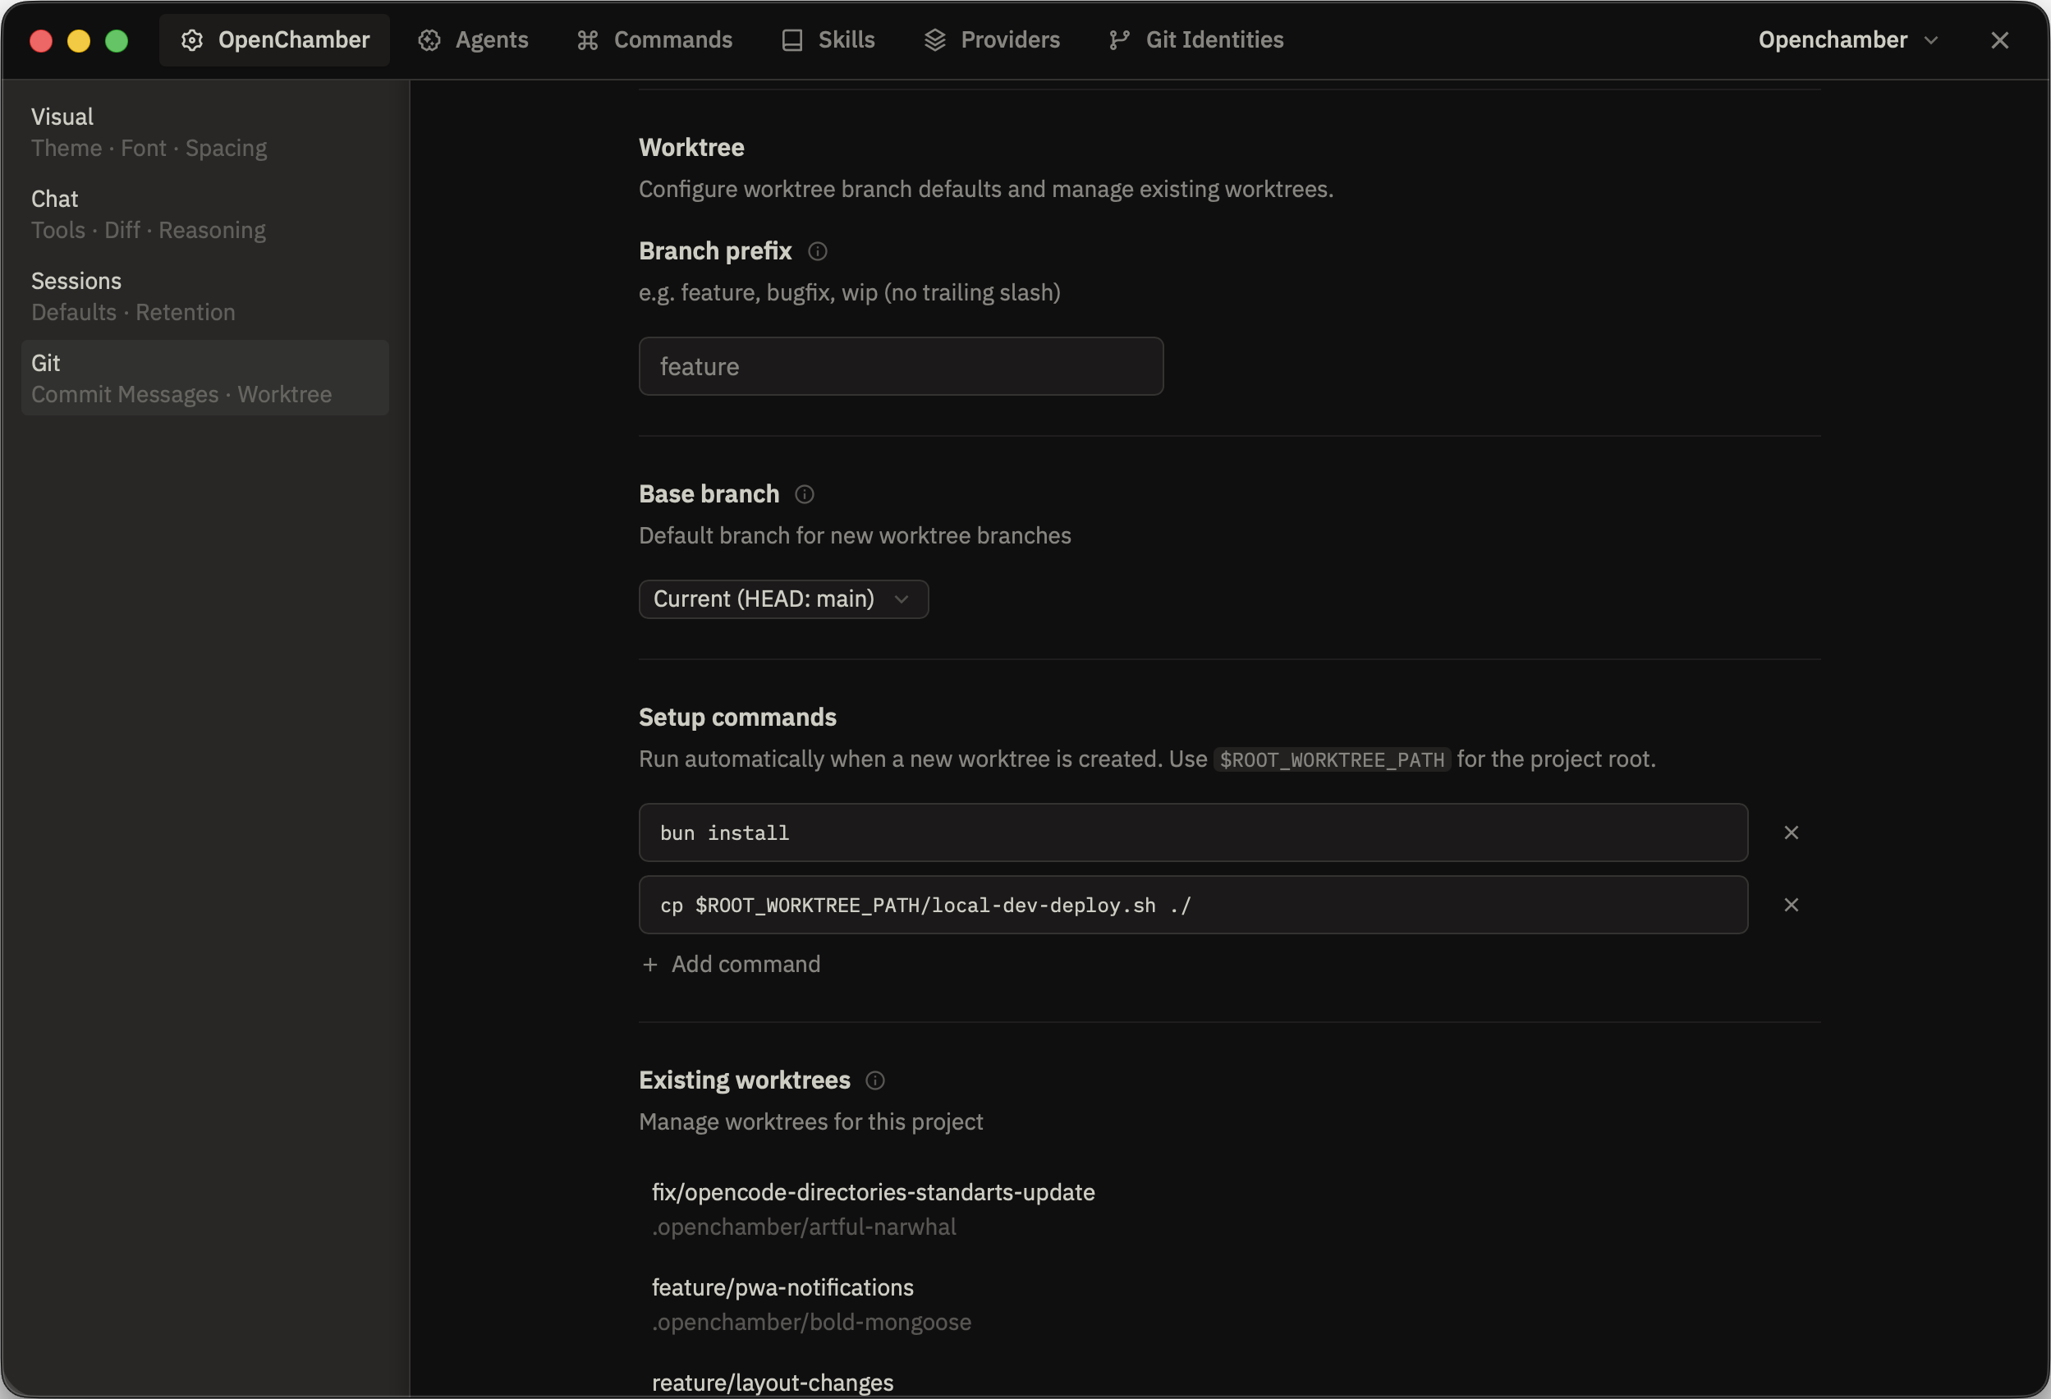Click the cp $ROOT_WORKTREE_PATH command field
Image resolution: width=2051 pixels, height=1399 pixels.
click(x=1193, y=906)
